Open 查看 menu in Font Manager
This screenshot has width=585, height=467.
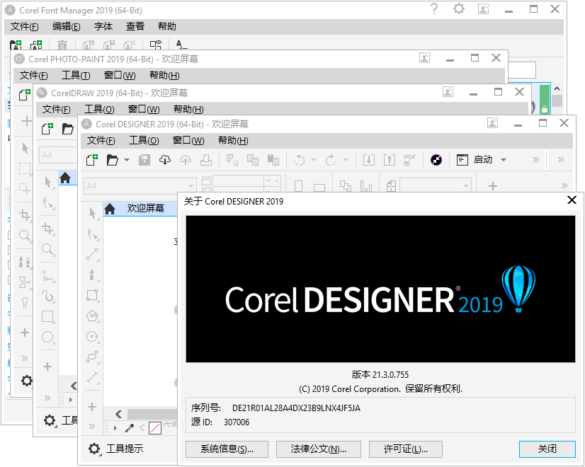135,26
